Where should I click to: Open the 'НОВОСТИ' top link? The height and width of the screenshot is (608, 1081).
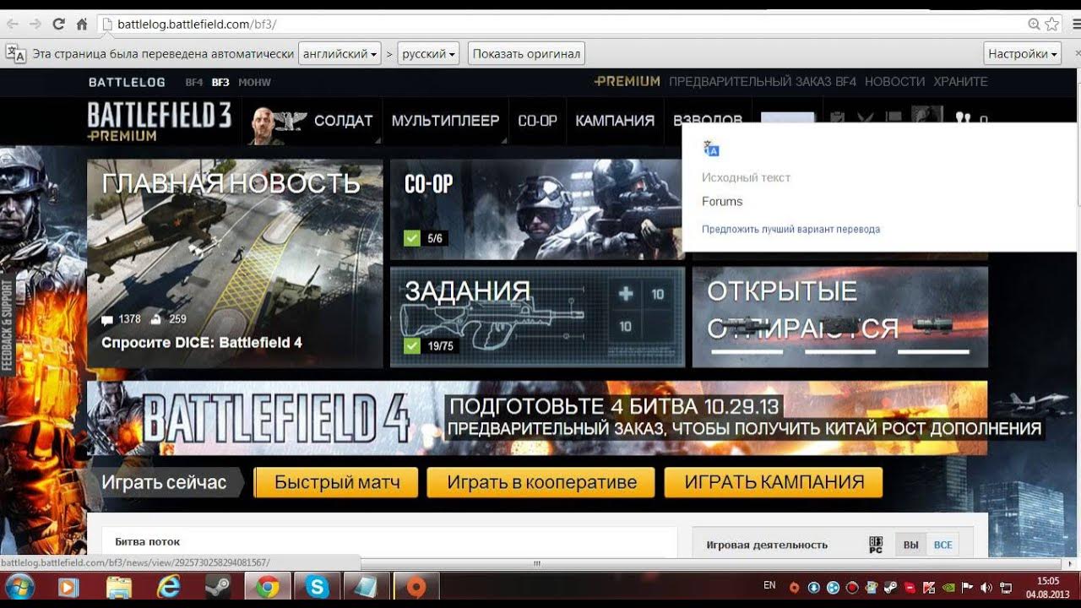click(894, 81)
